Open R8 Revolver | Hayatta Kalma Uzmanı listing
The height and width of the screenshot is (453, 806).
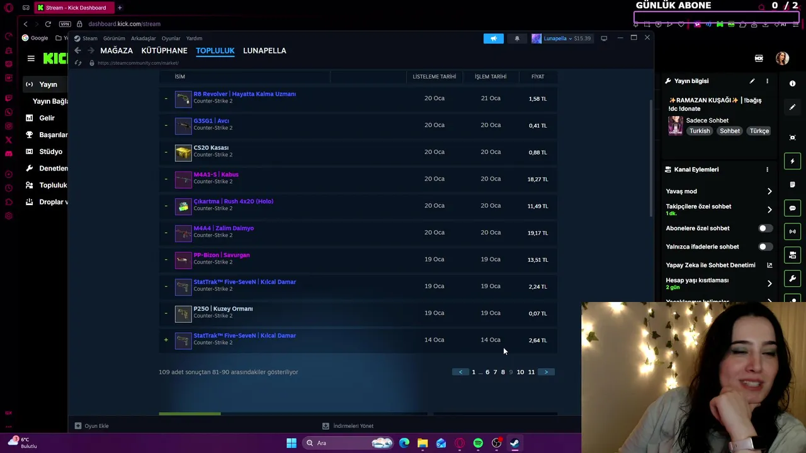point(244,94)
